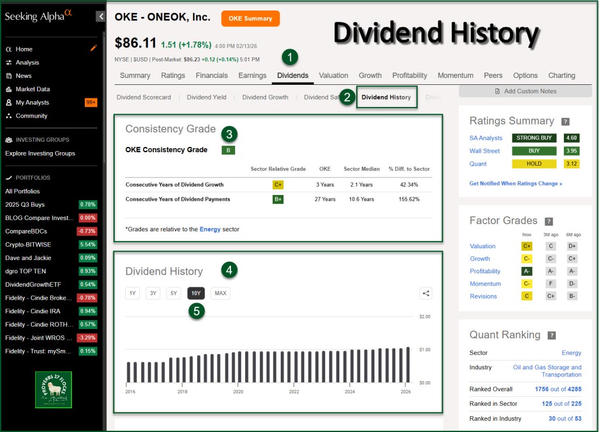The width and height of the screenshot is (599, 432).
Task: Click the Seeking Alpha logo
Action: [x=39, y=16]
